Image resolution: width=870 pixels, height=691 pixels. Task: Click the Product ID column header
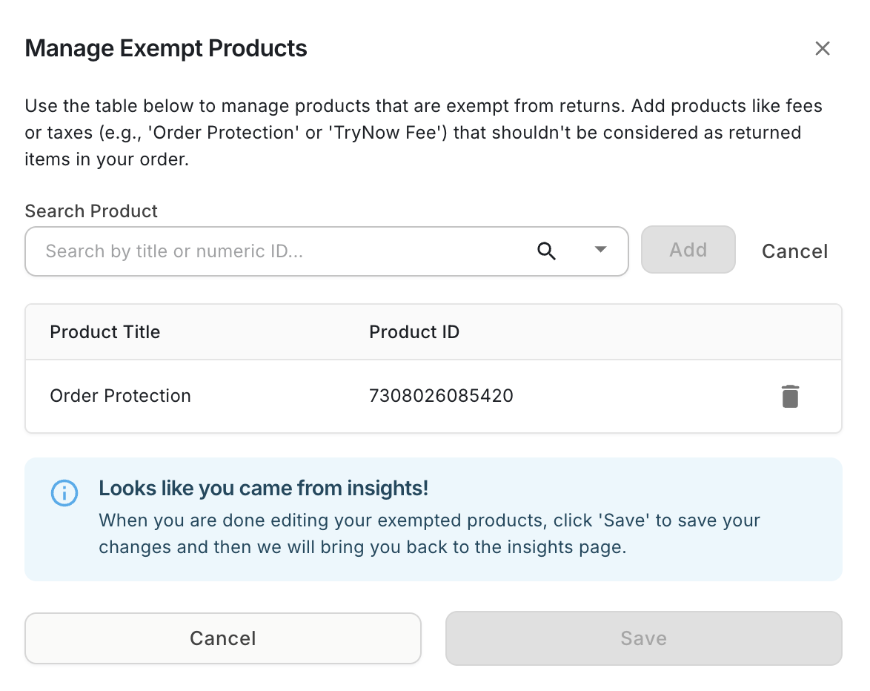tap(414, 332)
